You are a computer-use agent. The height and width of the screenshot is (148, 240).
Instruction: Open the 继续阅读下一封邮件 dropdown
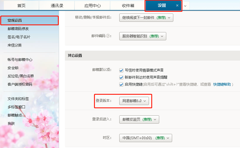click(x=146, y=18)
